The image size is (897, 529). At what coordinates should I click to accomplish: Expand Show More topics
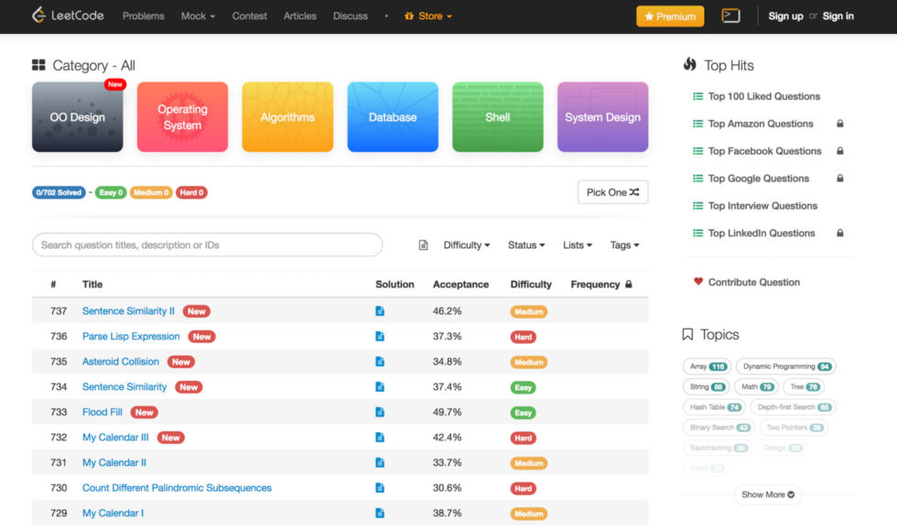pos(768,494)
